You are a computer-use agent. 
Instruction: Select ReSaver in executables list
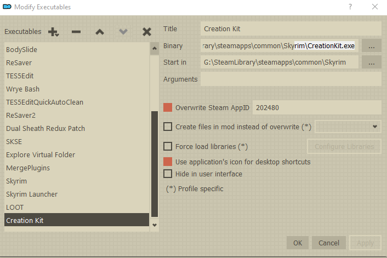pyautogui.click(x=77, y=62)
